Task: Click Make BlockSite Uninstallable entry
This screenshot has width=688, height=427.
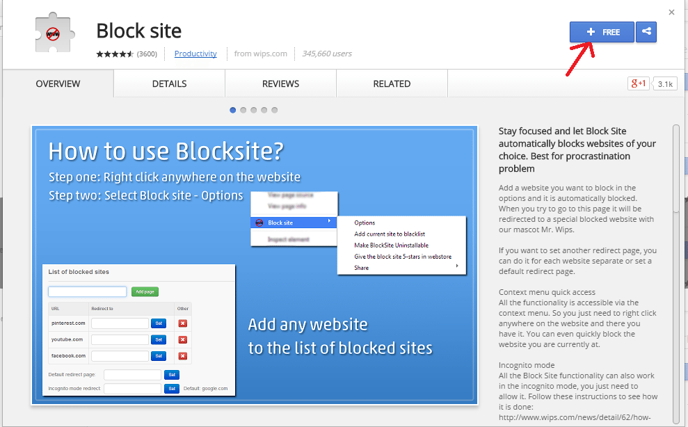Action: point(392,245)
